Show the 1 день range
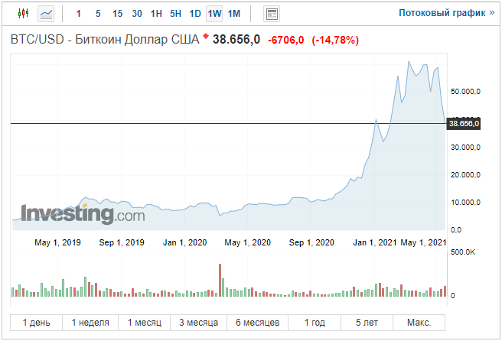Image resolution: width=502 pixels, height=341 pixels. click(x=37, y=322)
